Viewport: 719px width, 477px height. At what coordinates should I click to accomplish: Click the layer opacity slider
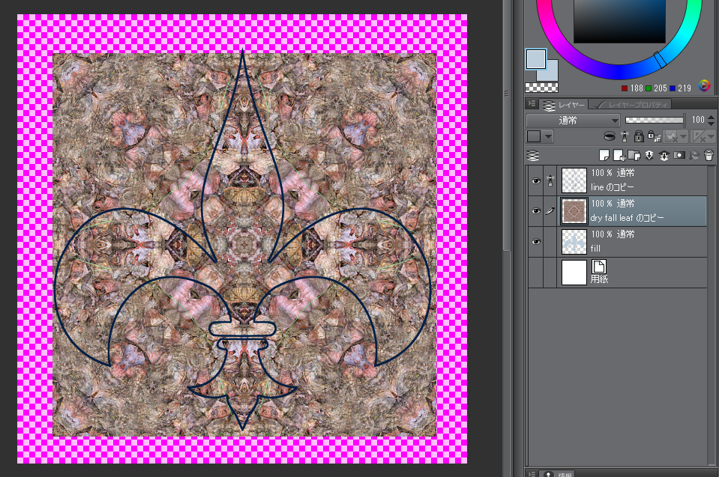coord(654,120)
